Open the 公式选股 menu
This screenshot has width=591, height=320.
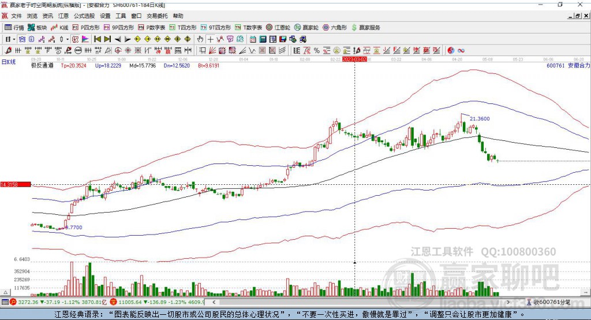tap(84, 16)
